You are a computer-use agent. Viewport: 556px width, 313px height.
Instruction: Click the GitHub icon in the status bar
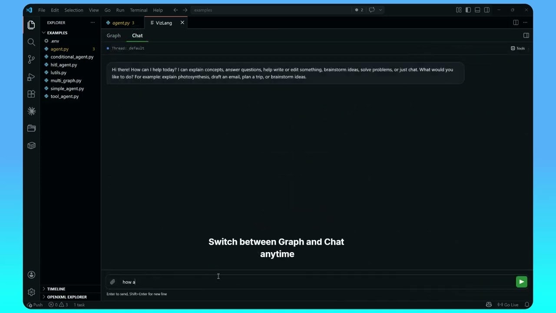click(489, 305)
